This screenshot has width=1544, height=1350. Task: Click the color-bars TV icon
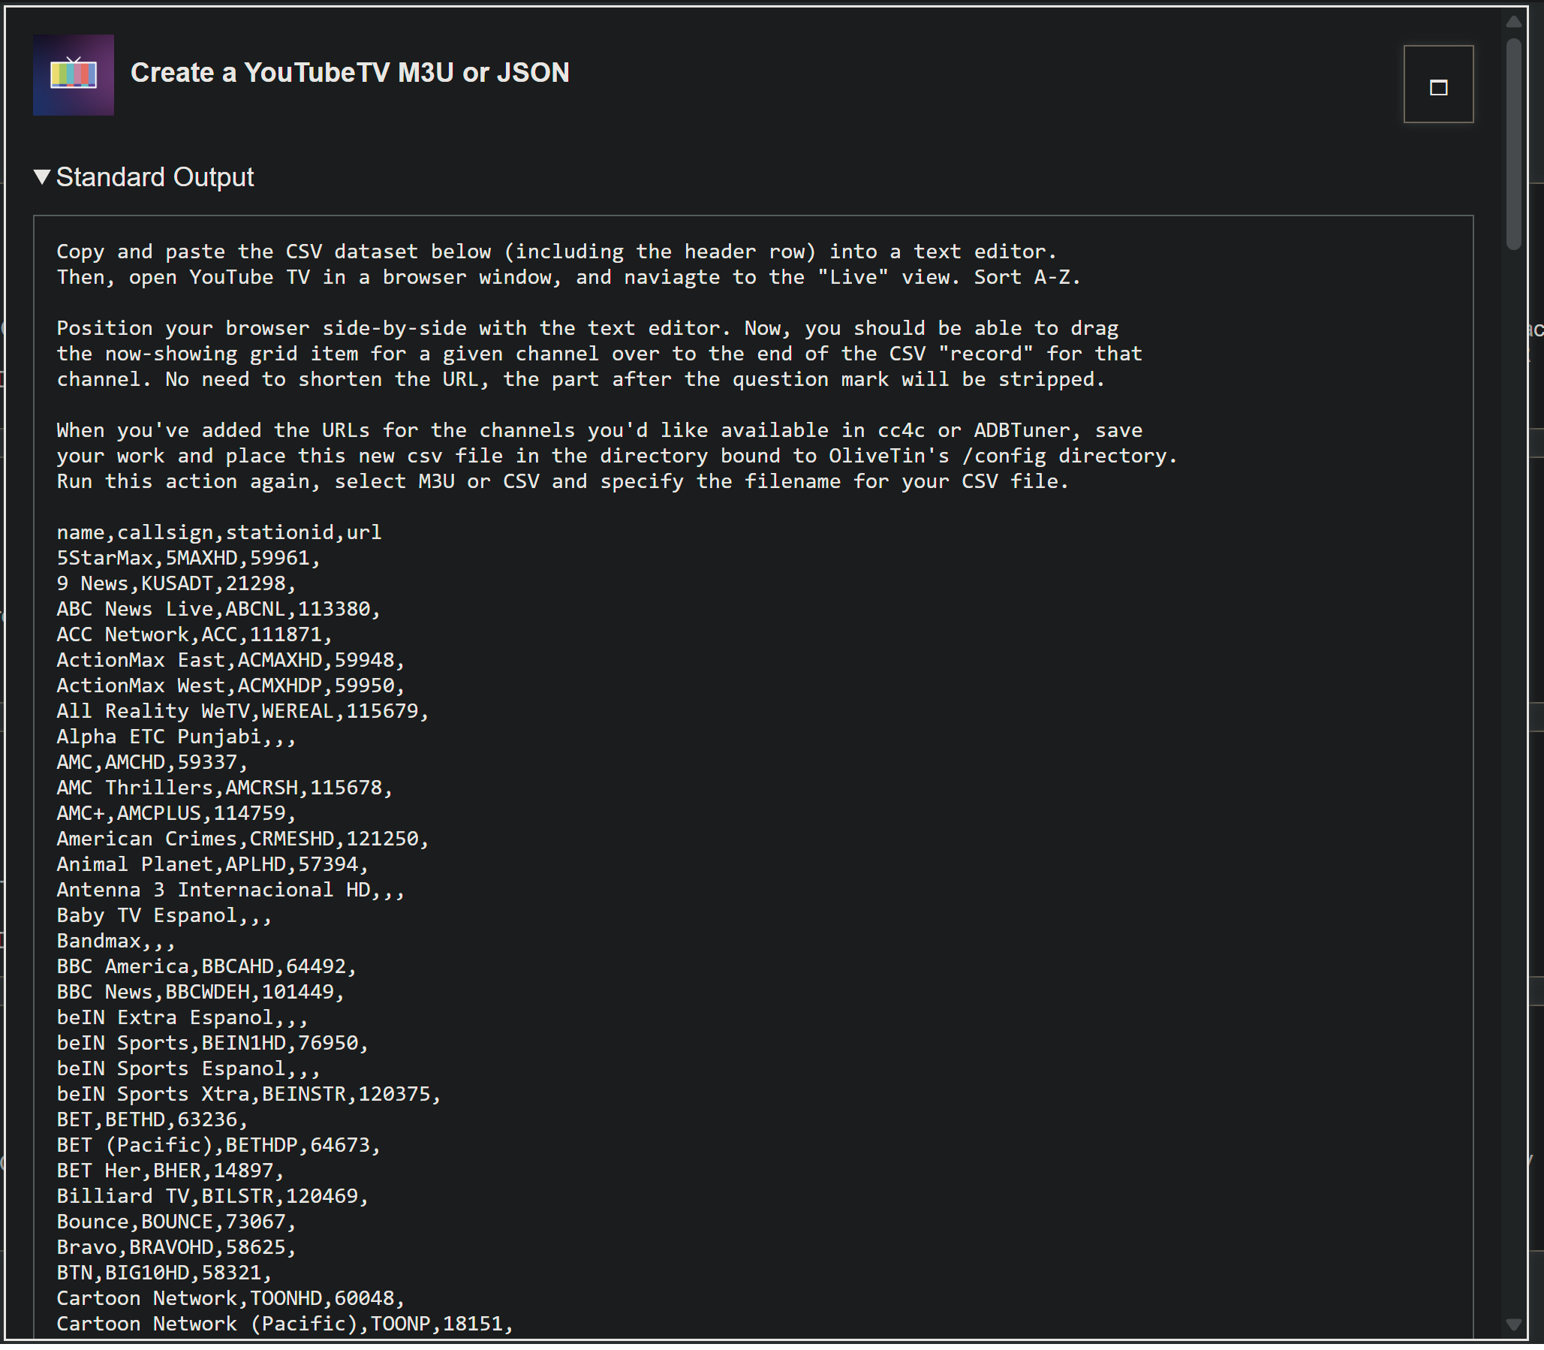73,74
